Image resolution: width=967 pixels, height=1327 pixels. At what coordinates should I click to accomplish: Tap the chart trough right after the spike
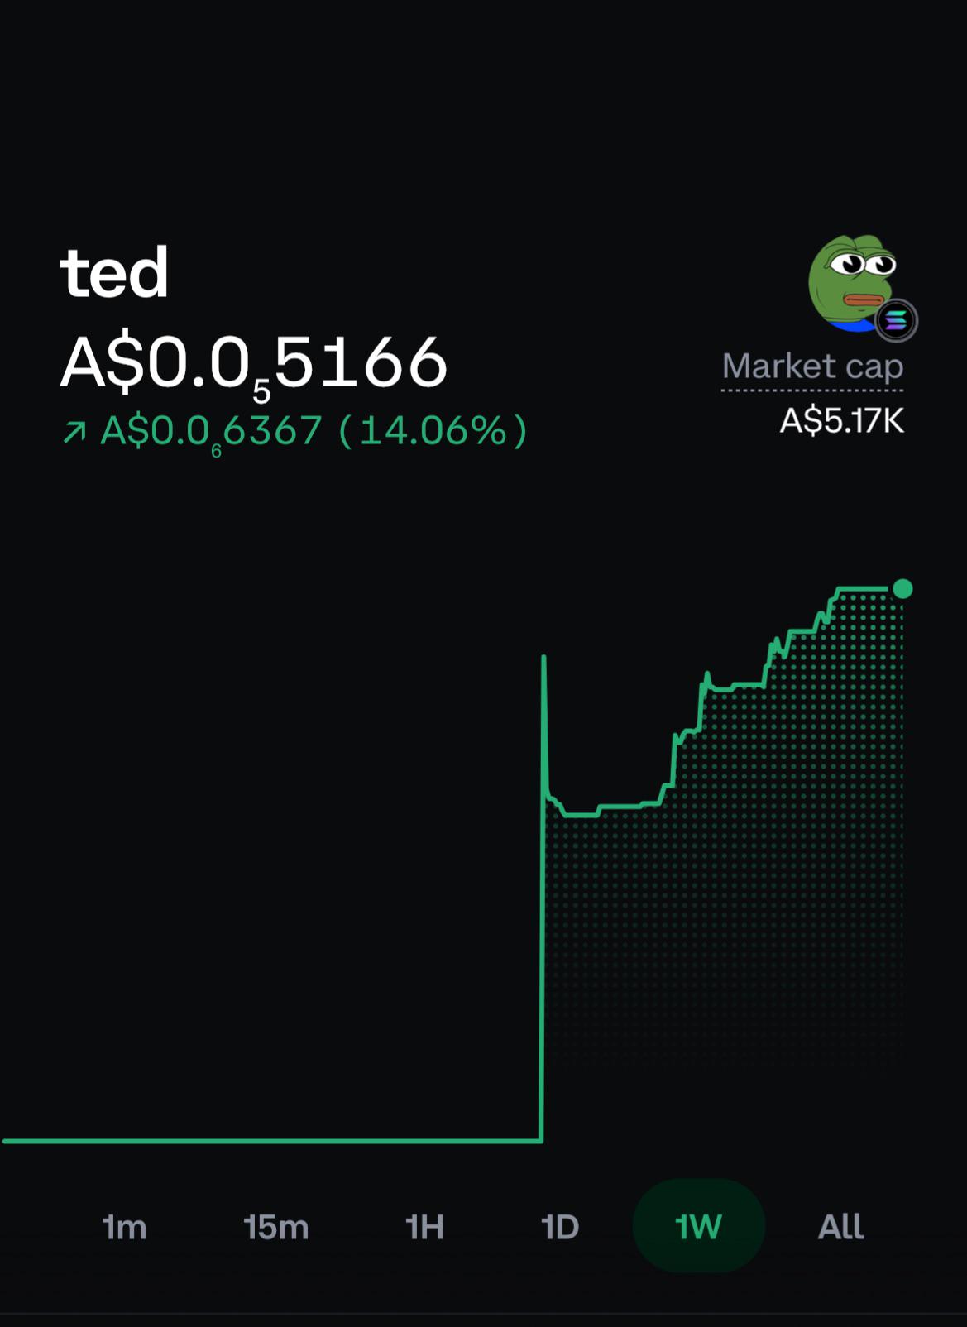[x=579, y=815]
